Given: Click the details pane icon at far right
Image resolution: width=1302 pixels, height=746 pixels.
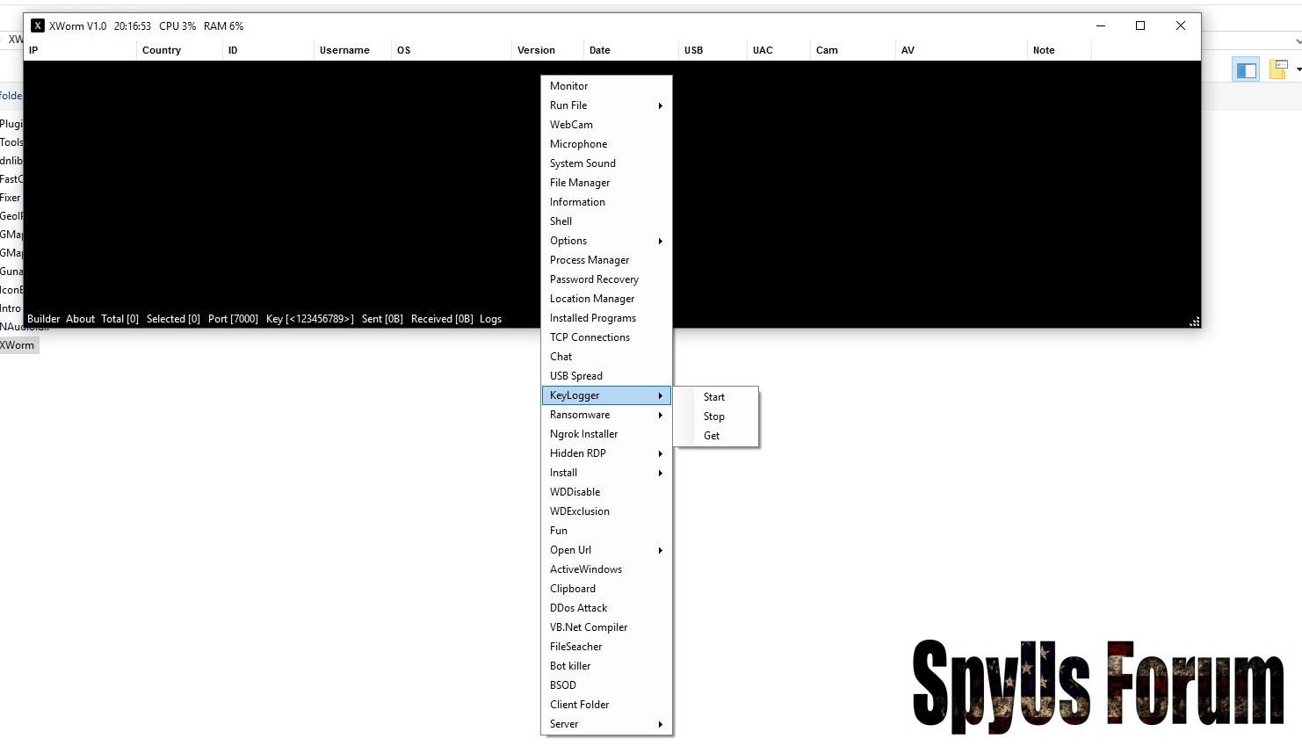Looking at the screenshot, I should click(x=1279, y=69).
